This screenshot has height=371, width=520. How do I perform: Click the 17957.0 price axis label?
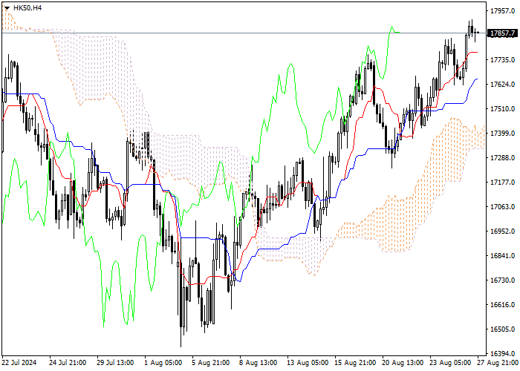pyautogui.click(x=502, y=11)
